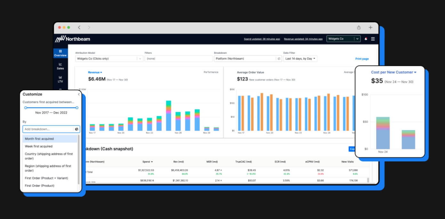445x219 pixels.
Task: Open a new browser tab with plus
Action: click(370, 28)
